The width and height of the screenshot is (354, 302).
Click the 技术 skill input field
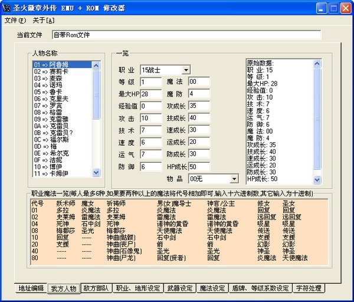click(x=151, y=130)
